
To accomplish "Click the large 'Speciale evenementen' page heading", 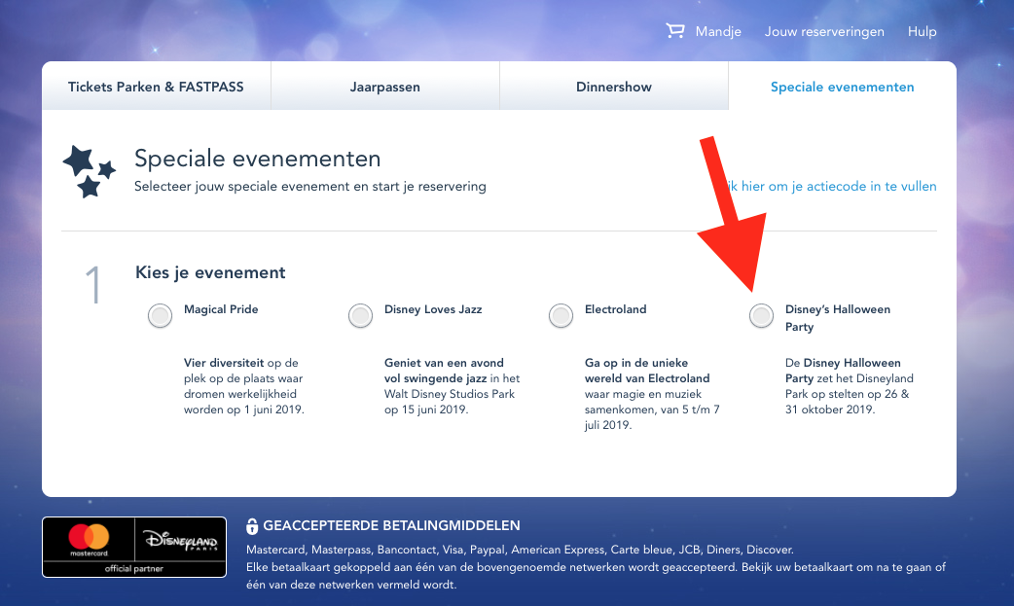I will click(257, 159).
